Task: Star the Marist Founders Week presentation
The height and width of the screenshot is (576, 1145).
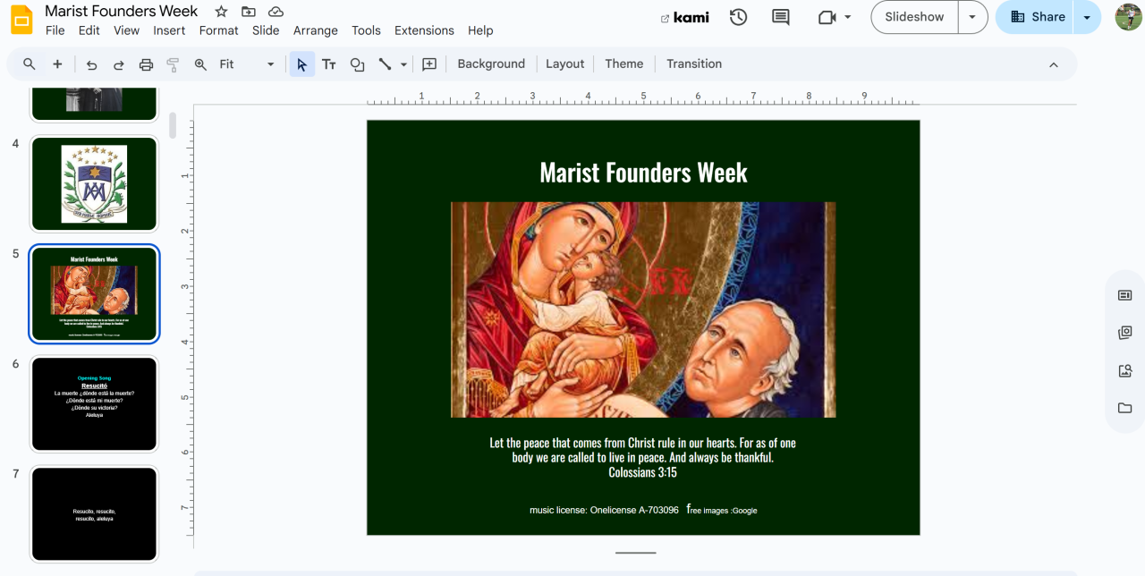Action: click(221, 12)
